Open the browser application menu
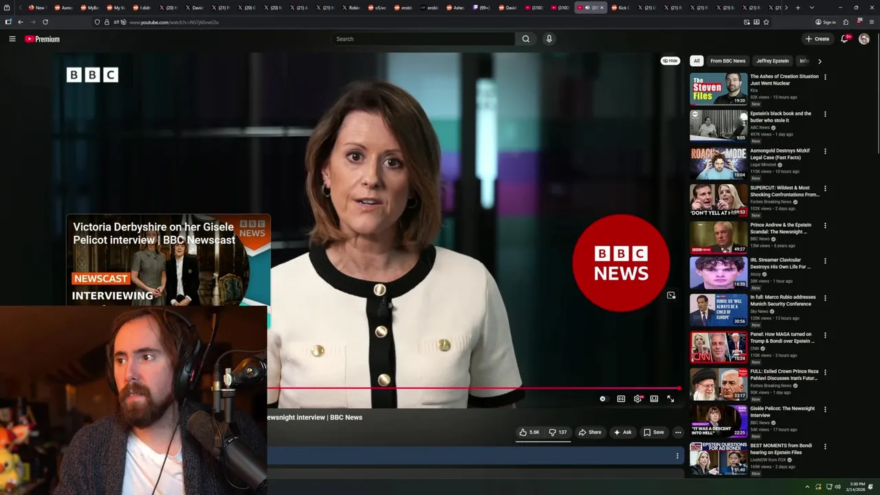The width and height of the screenshot is (880, 495). pyautogui.click(x=872, y=22)
